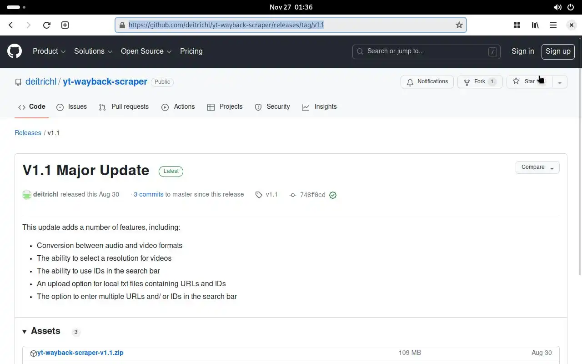Image resolution: width=582 pixels, height=364 pixels.
Task: Click the repository icon beside deitrichl
Action: click(18, 82)
